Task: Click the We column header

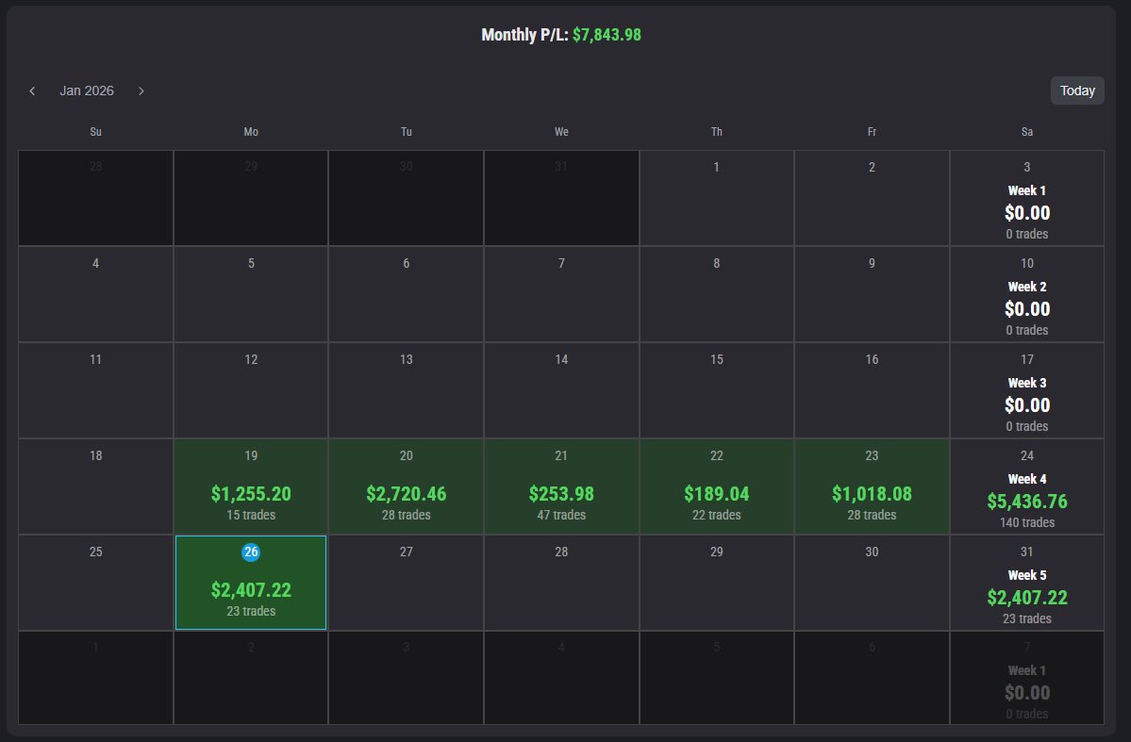Action: 561,132
